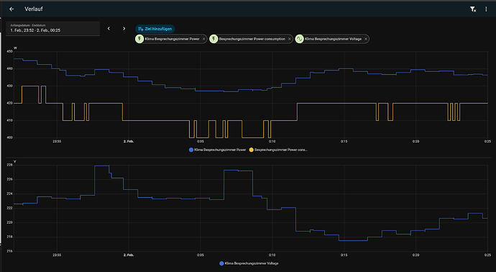Screen dimensions: 496x272
Task: Click Klima Besprechungszimmer Voltage chip icon
Action: click(299, 39)
